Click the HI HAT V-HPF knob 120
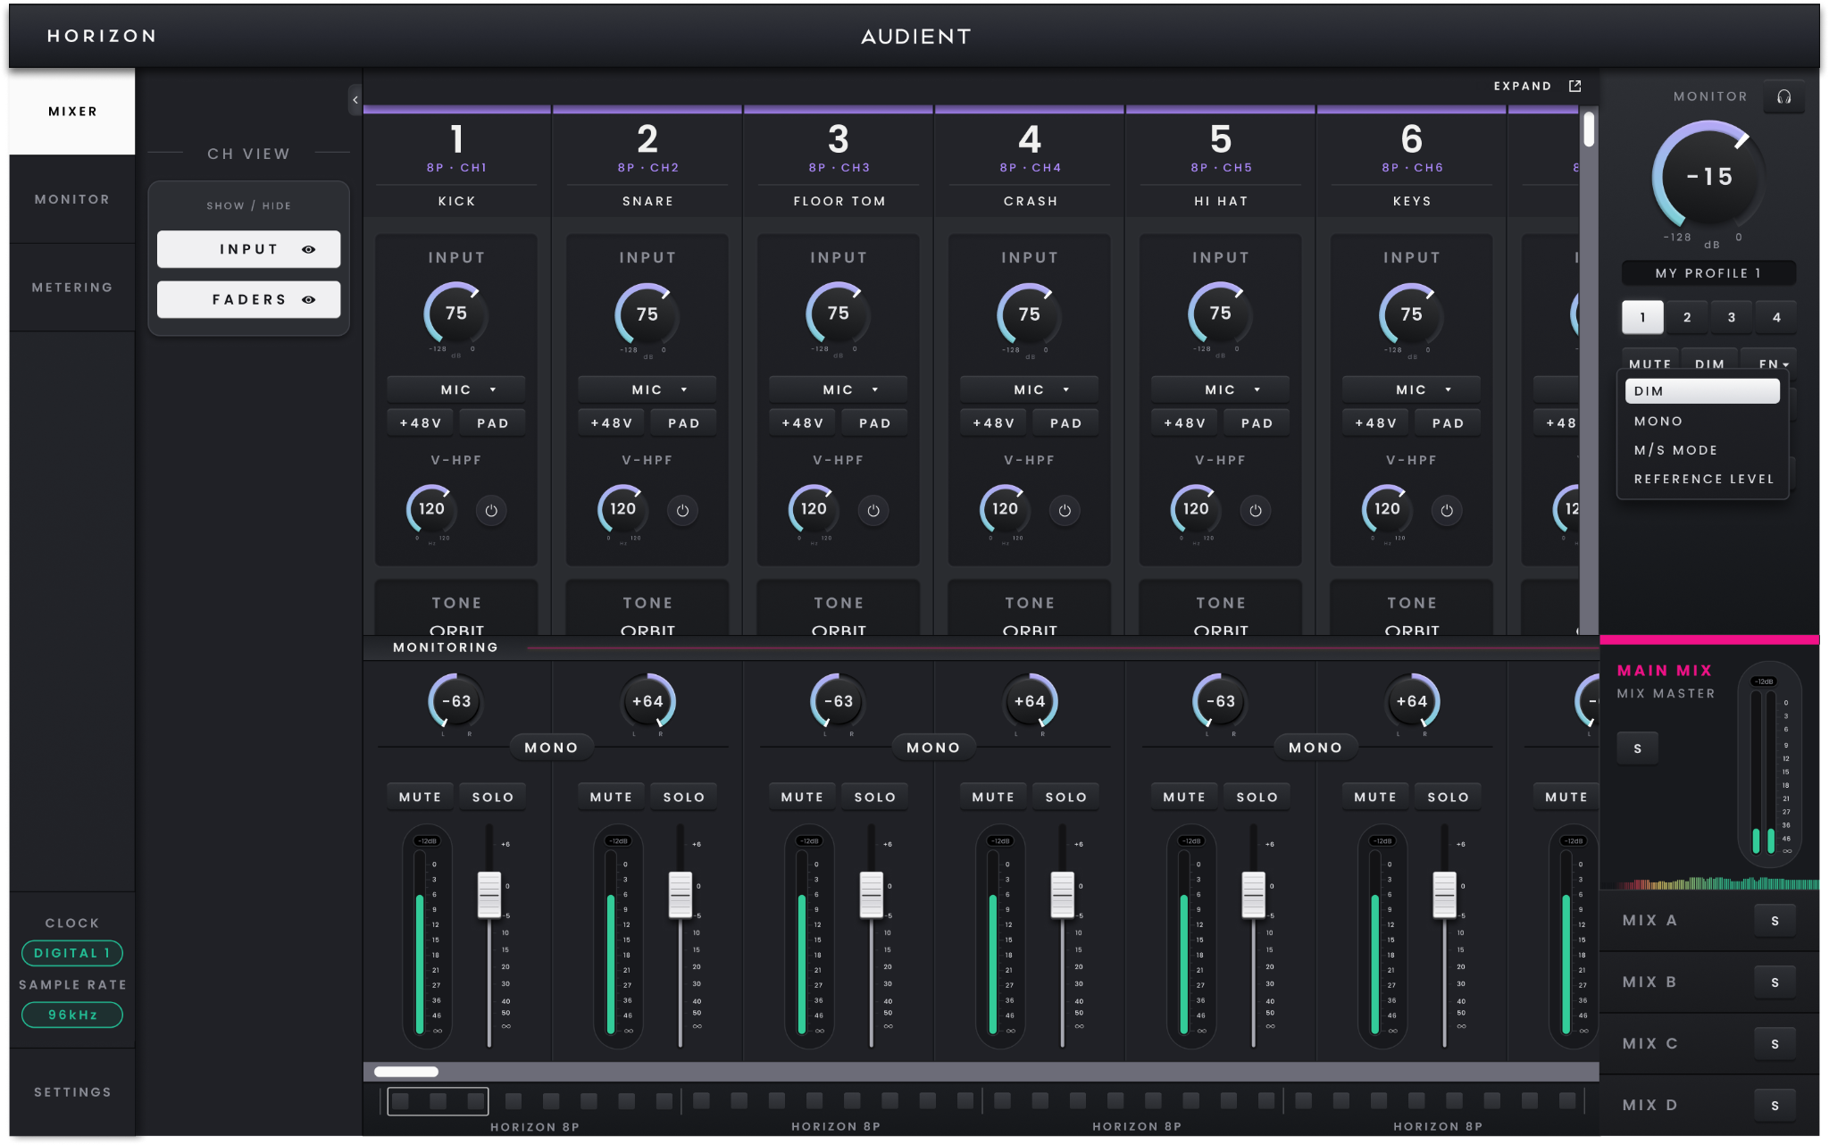1829x1145 pixels. 1196,509
